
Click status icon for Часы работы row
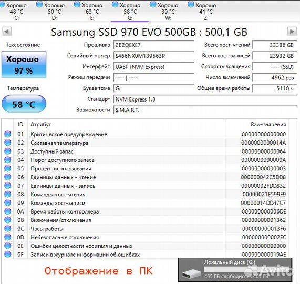[x=8, y=228]
